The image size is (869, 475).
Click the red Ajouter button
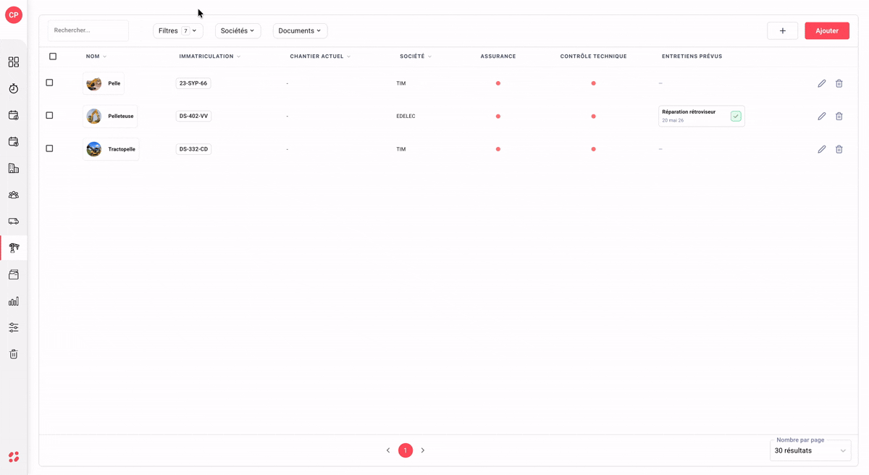click(x=827, y=30)
